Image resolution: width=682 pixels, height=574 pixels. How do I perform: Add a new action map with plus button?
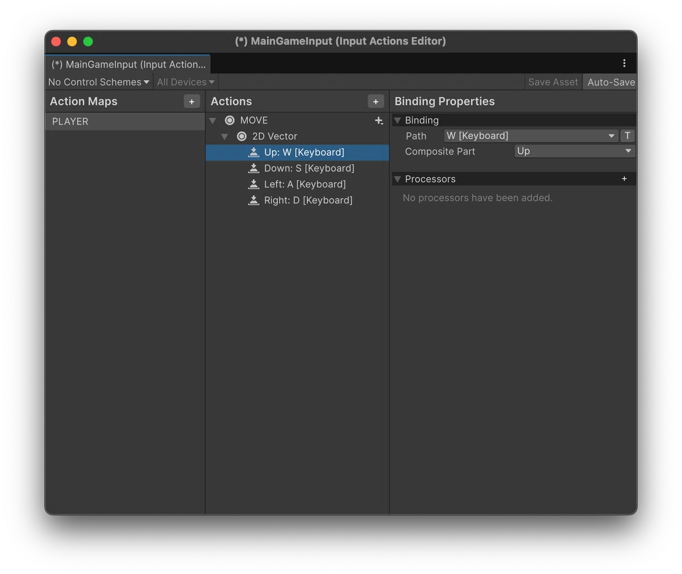click(x=192, y=101)
